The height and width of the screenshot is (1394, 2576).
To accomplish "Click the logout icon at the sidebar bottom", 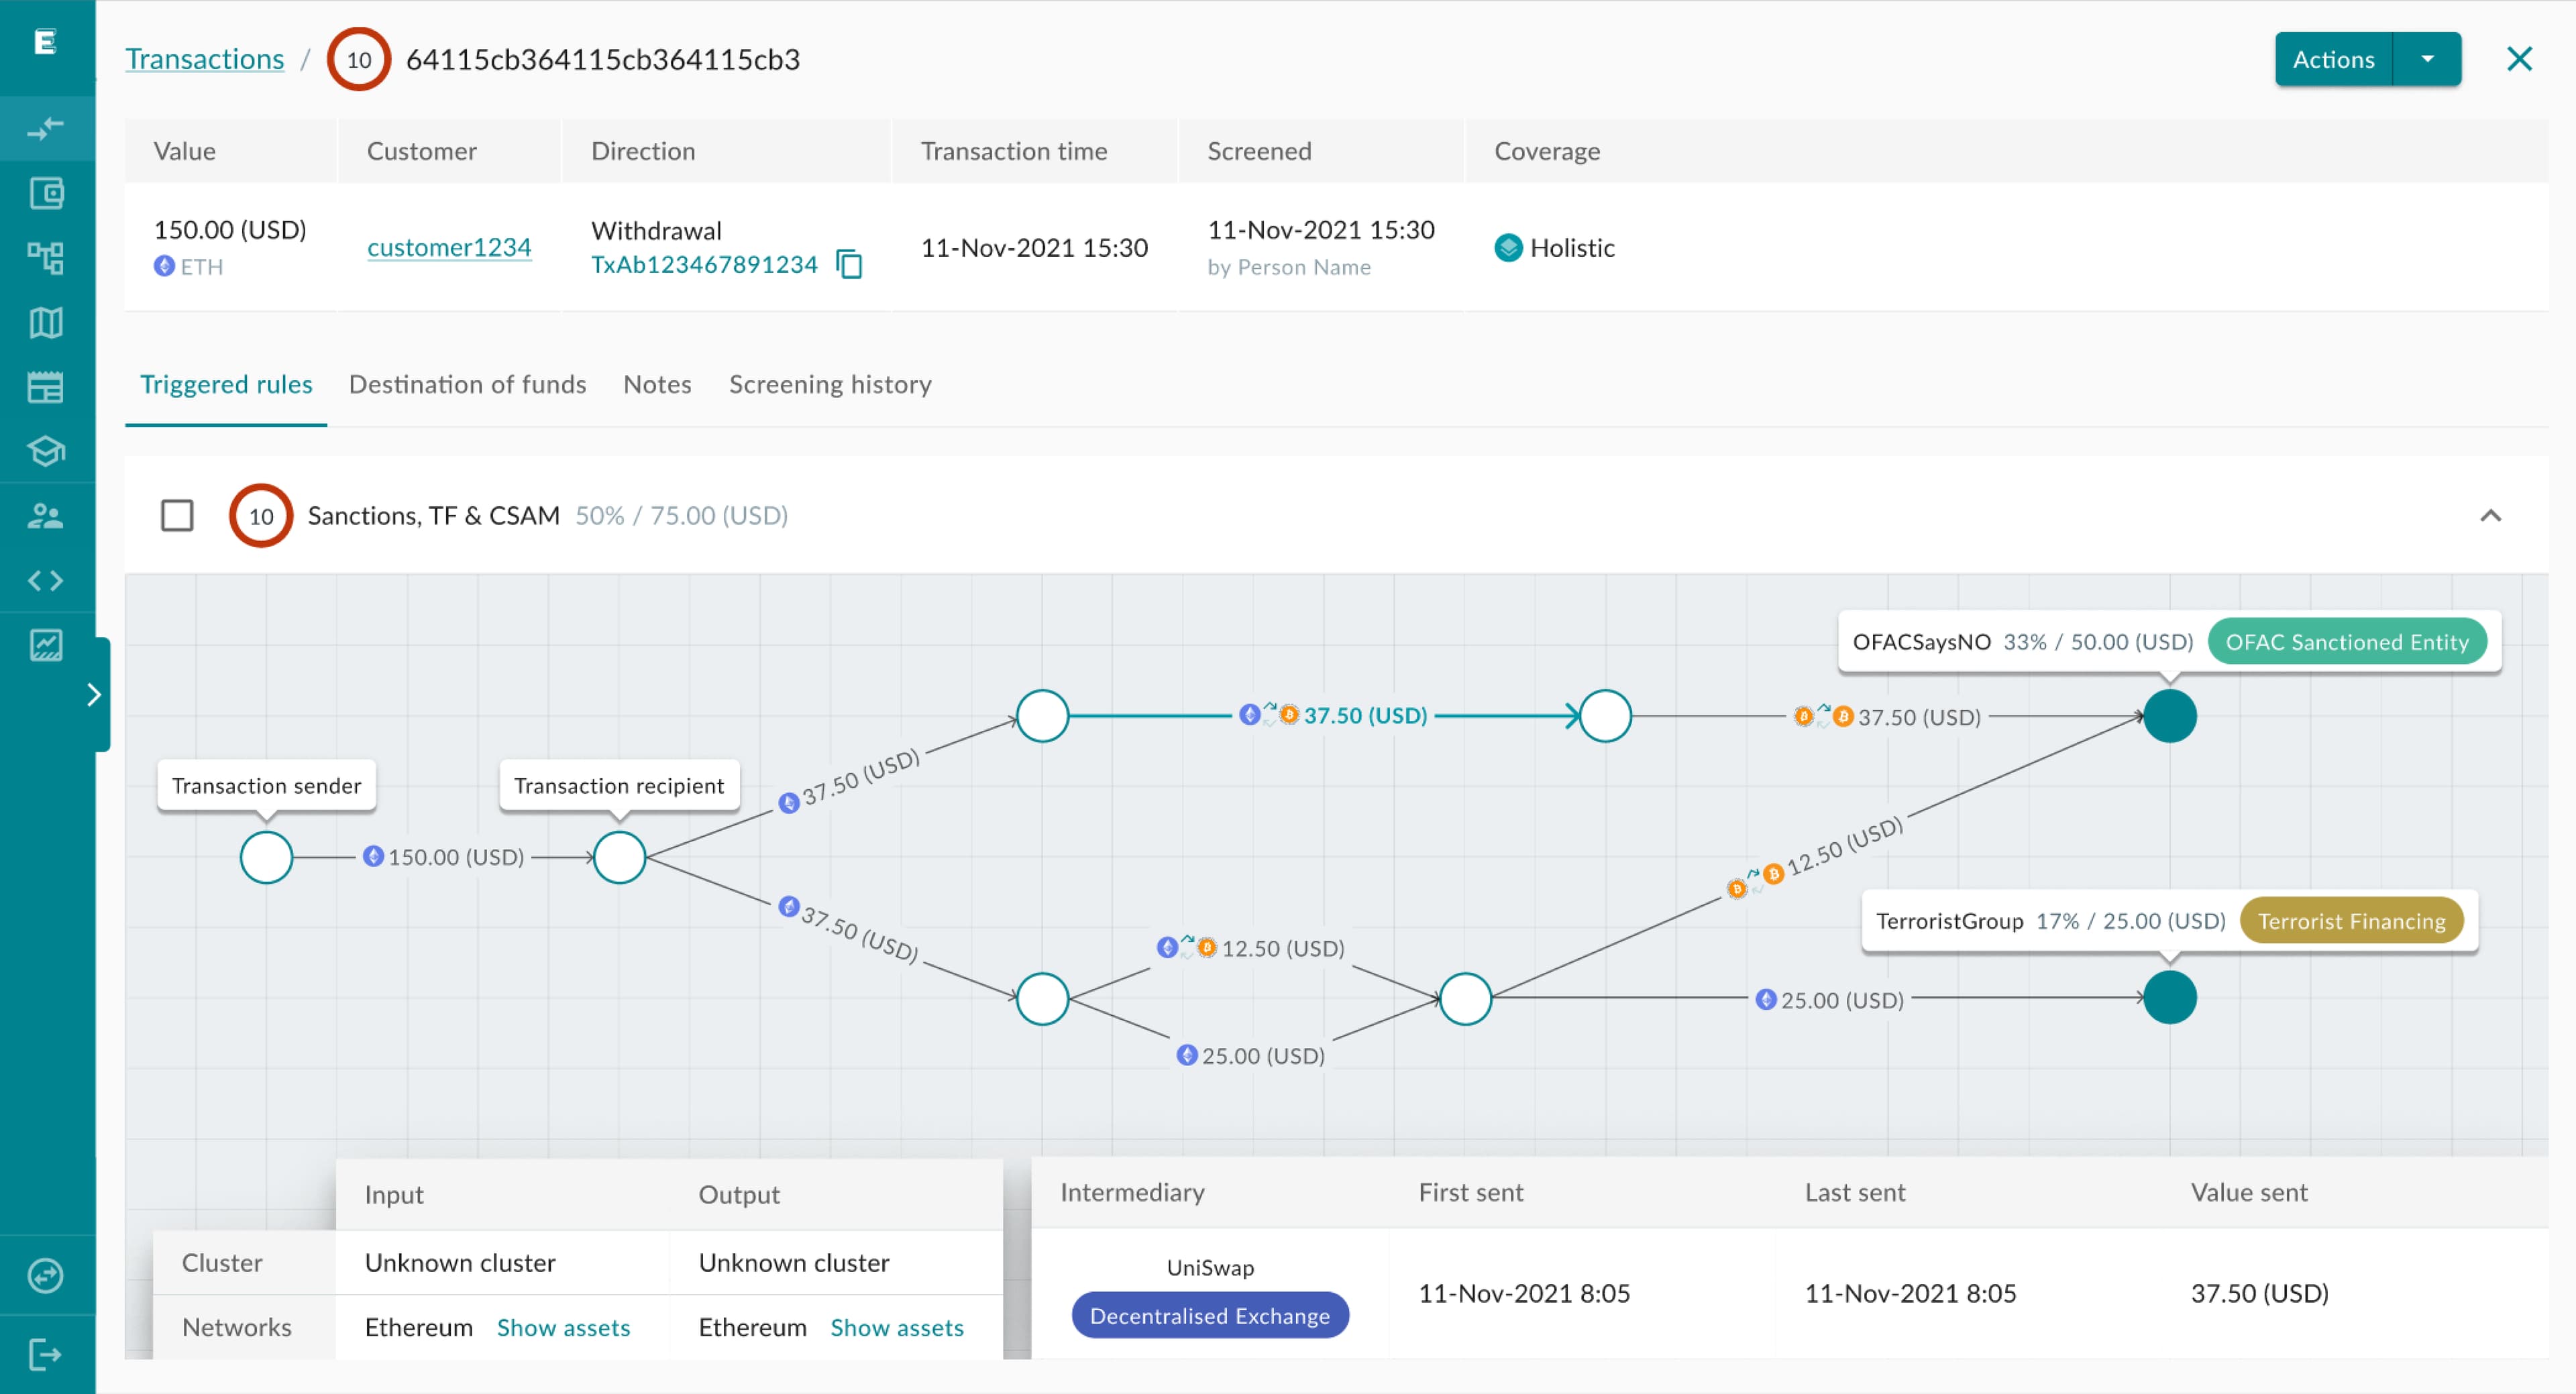I will [46, 1354].
